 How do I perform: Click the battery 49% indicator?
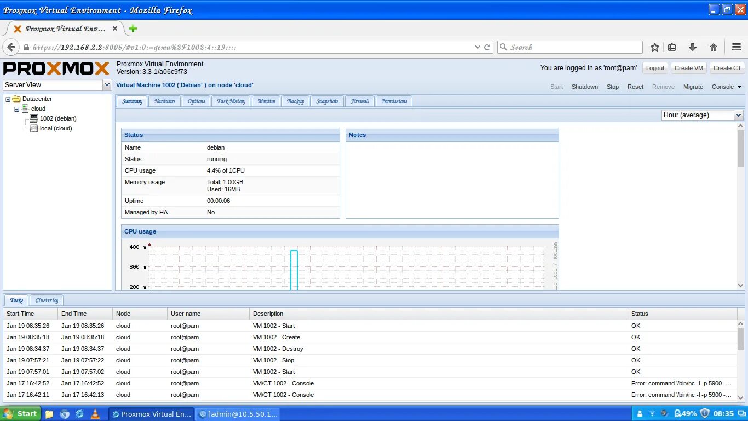685,414
